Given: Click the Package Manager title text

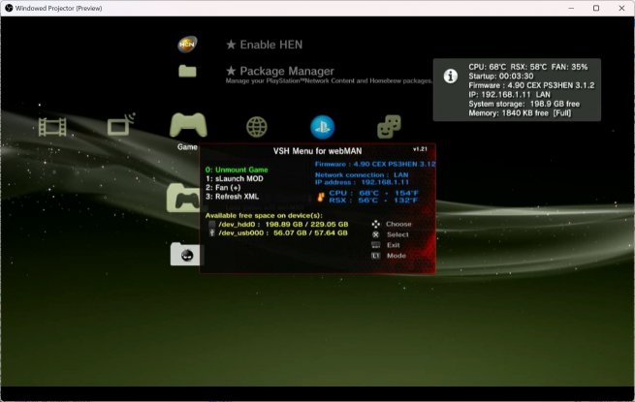Looking at the screenshot, I should pyautogui.click(x=279, y=71).
